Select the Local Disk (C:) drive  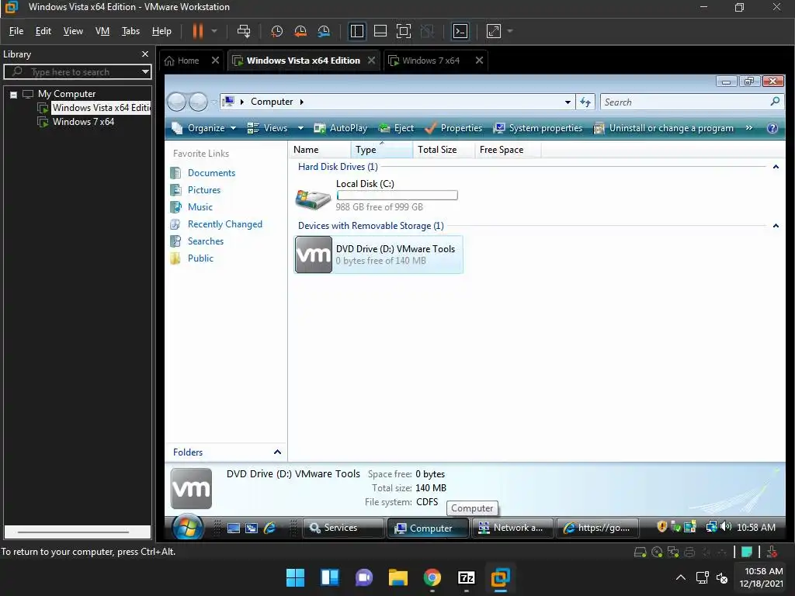click(x=377, y=195)
